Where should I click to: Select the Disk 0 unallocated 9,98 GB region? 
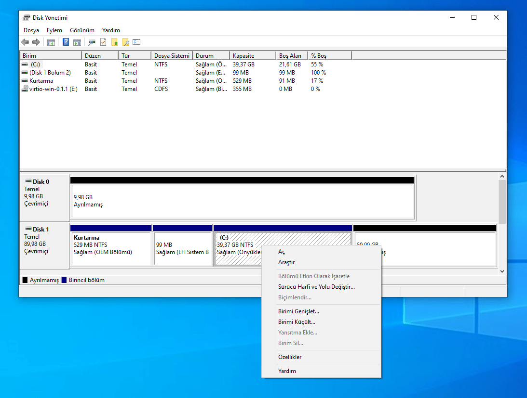coord(242,201)
